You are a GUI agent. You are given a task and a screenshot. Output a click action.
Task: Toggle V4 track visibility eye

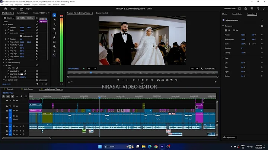(17, 101)
